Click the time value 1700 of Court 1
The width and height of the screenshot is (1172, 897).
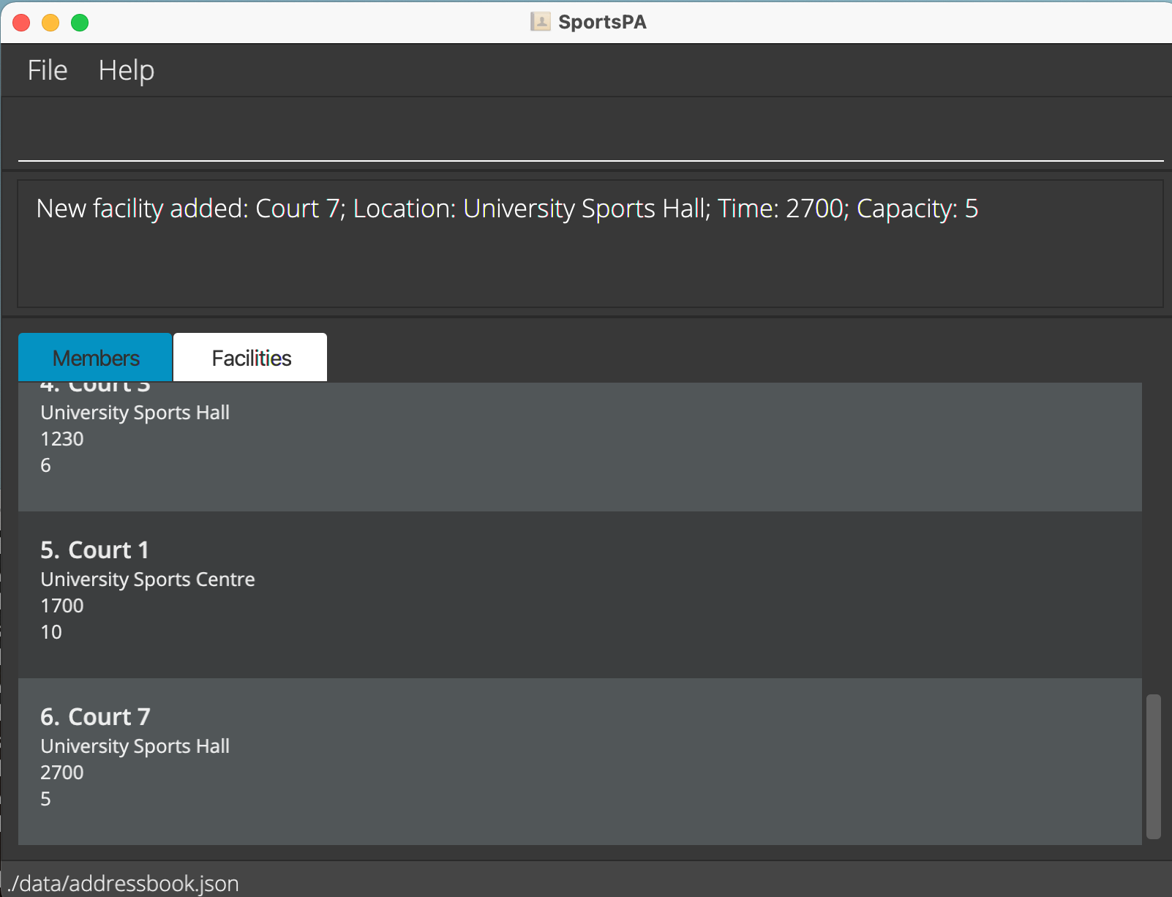62,606
